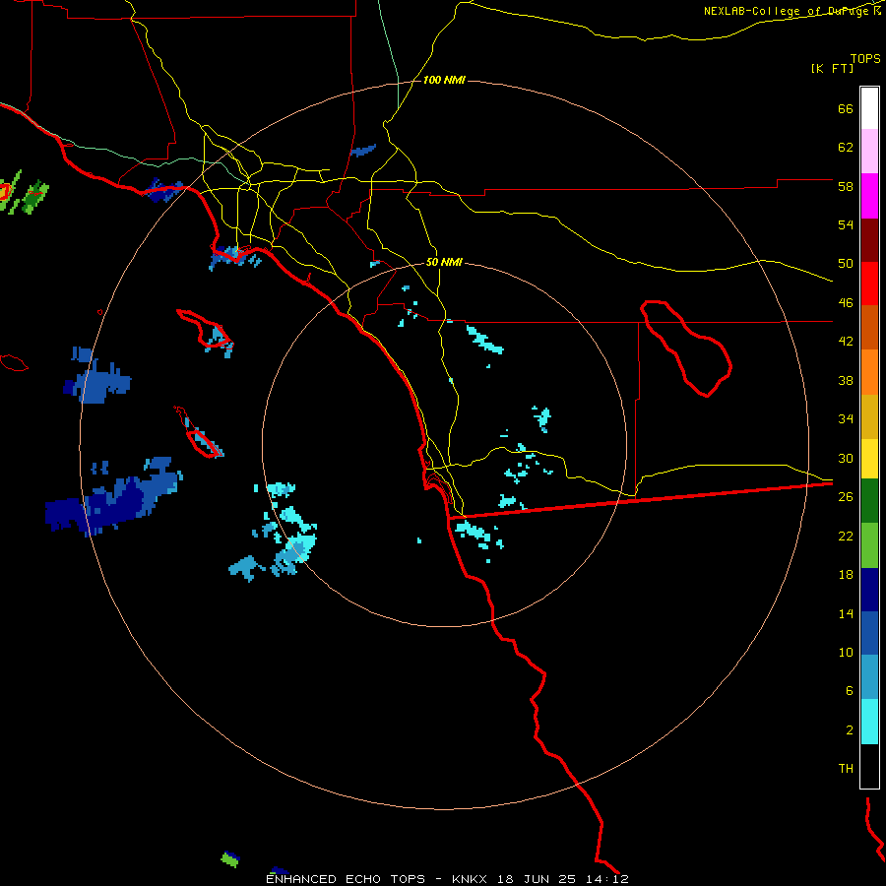Click the 6 legend value
Image resolution: width=886 pixels, height=886 pixels.
(x=850, y=690)
